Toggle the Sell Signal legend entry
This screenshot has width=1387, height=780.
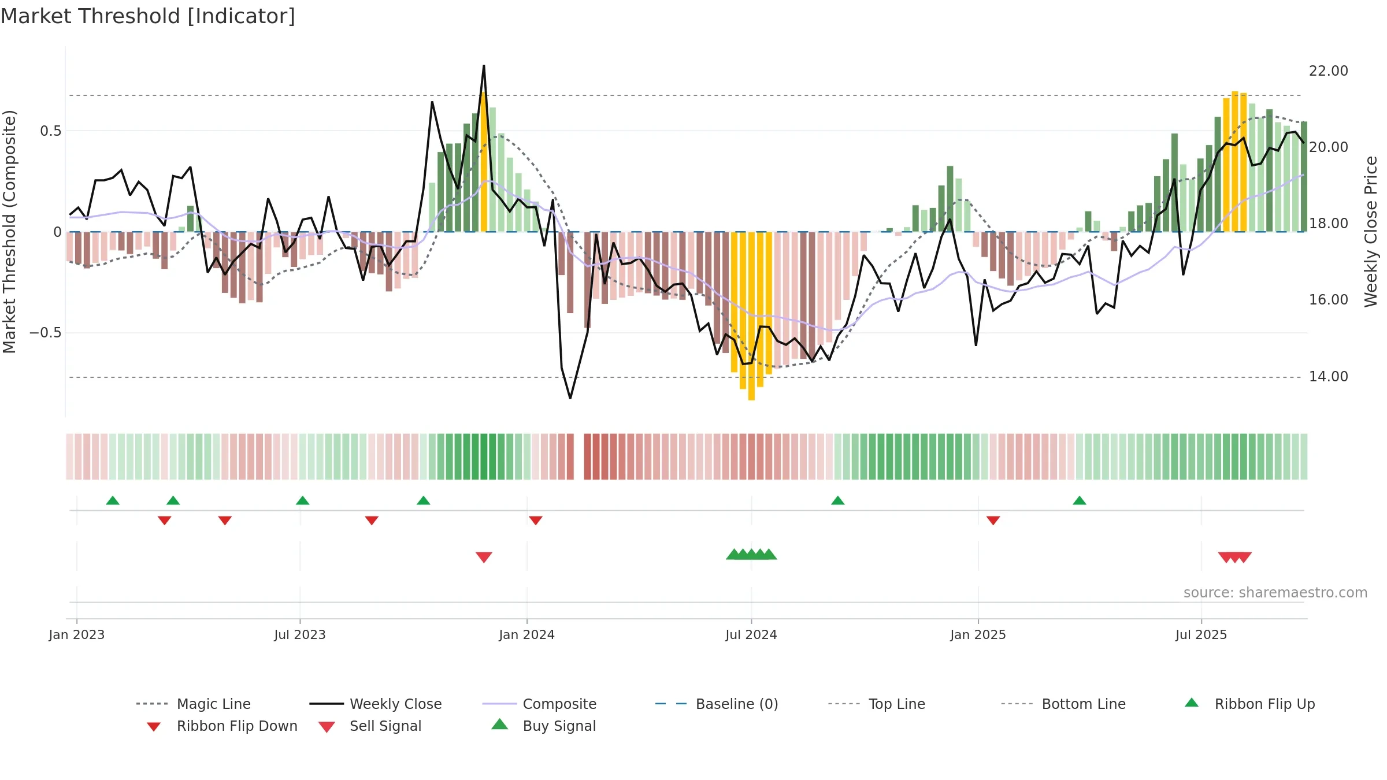click(370, 726)
